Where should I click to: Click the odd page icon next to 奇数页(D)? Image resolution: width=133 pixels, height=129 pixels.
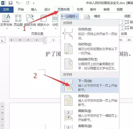coord(68,127)
